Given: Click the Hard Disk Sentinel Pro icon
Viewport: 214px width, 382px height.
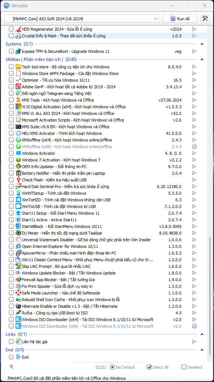Looking at the screenshot, I should pos(18,187).
